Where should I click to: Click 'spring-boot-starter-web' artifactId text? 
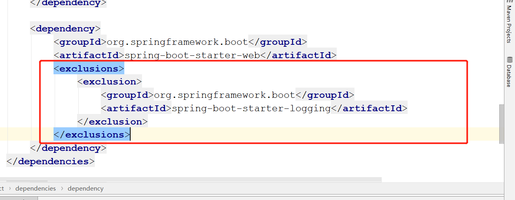(x=192, y=55)
